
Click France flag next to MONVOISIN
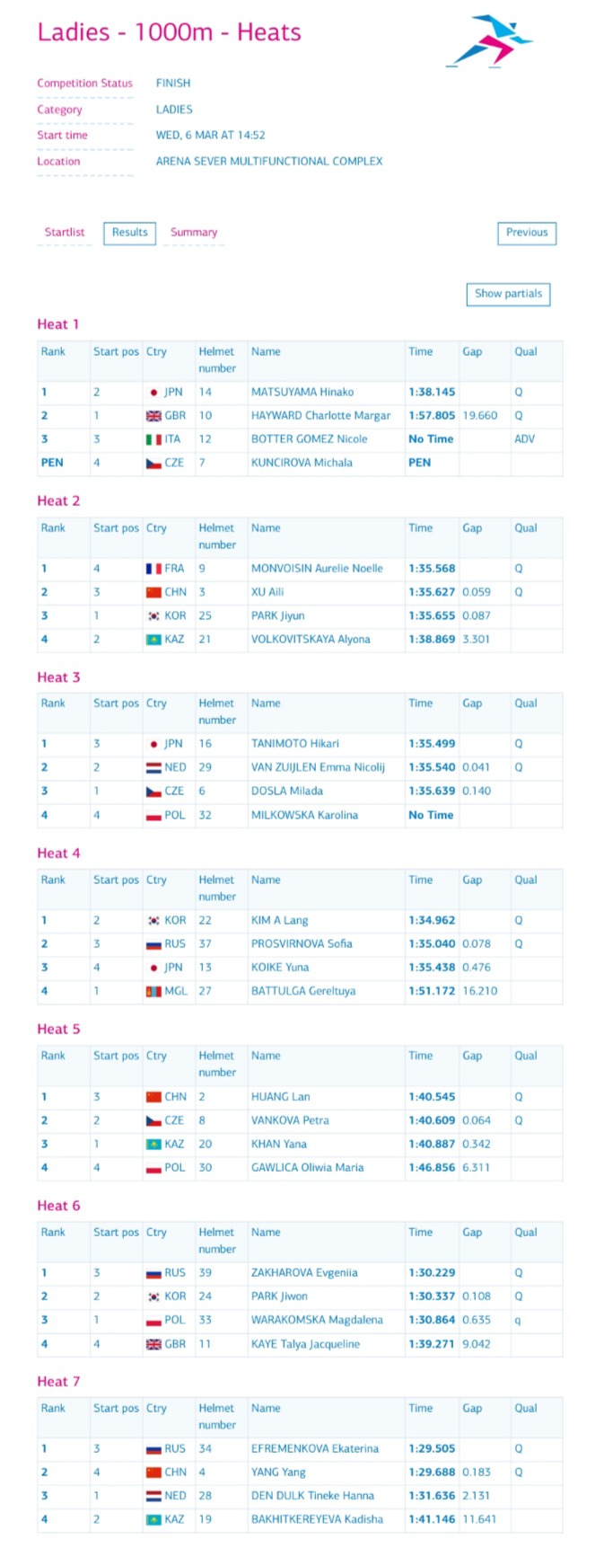pos(153,569)
